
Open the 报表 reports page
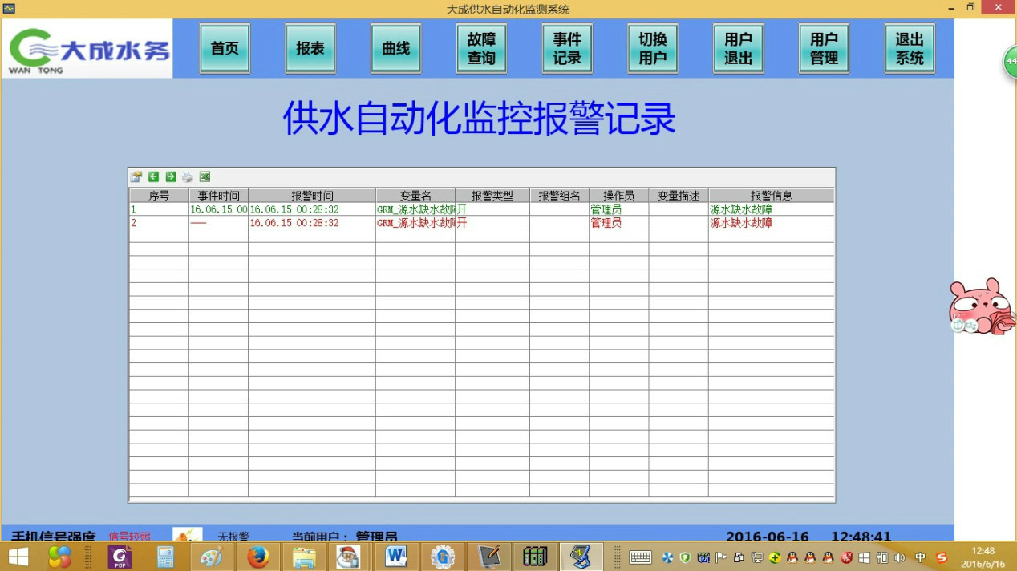[310, 49]
